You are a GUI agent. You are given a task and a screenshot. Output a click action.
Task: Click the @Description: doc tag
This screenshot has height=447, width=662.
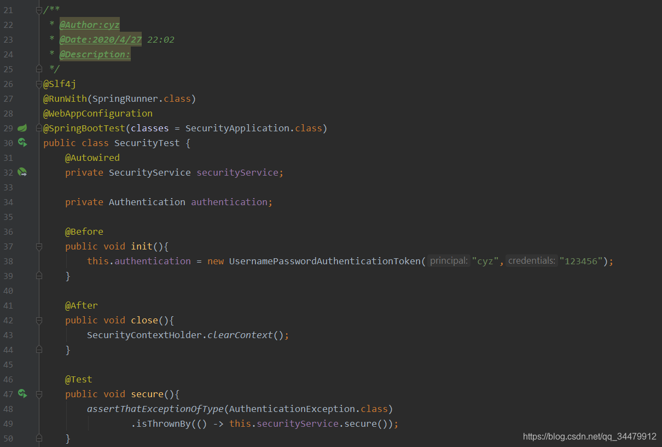95,54
